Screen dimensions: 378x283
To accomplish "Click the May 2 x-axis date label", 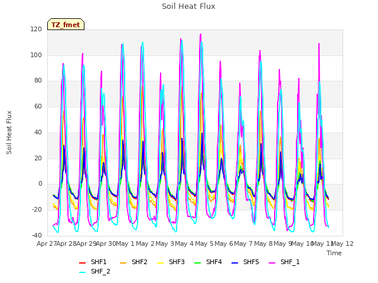I will pyautogui.click(x=145, y=243).
